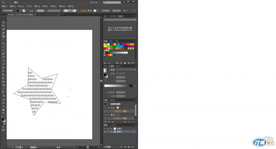Screen dimensions: 276x149
Task: Select the Eyedropper tool
Action: coord(3,89)
